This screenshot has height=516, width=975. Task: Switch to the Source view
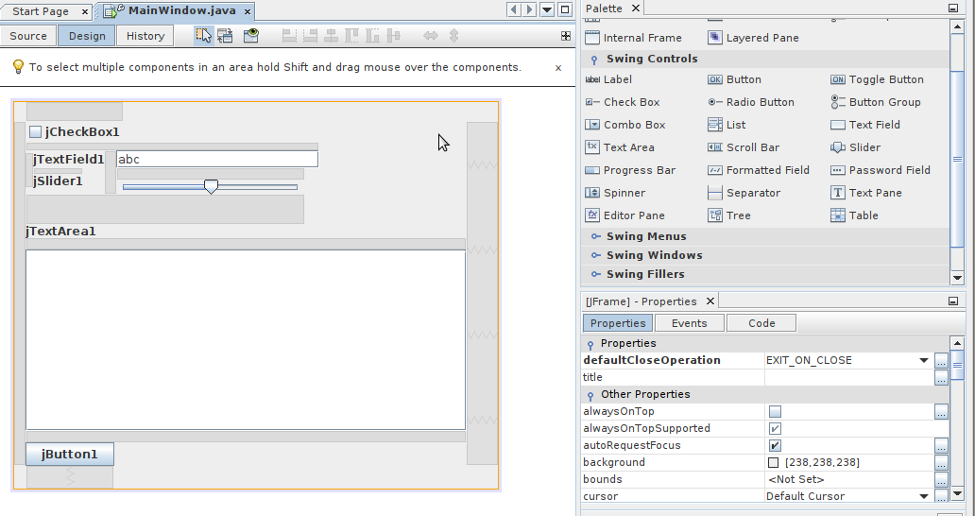pos(28,36)
